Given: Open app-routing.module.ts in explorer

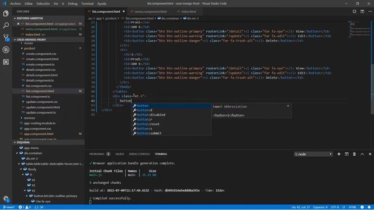Looking at the screenshot, I should [40, 123].
